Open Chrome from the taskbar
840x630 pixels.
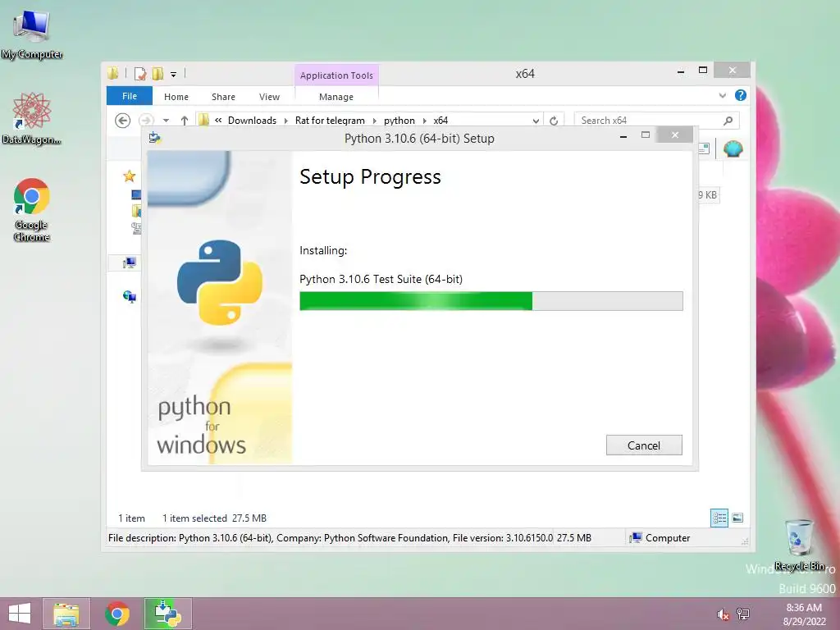(117, 614)
